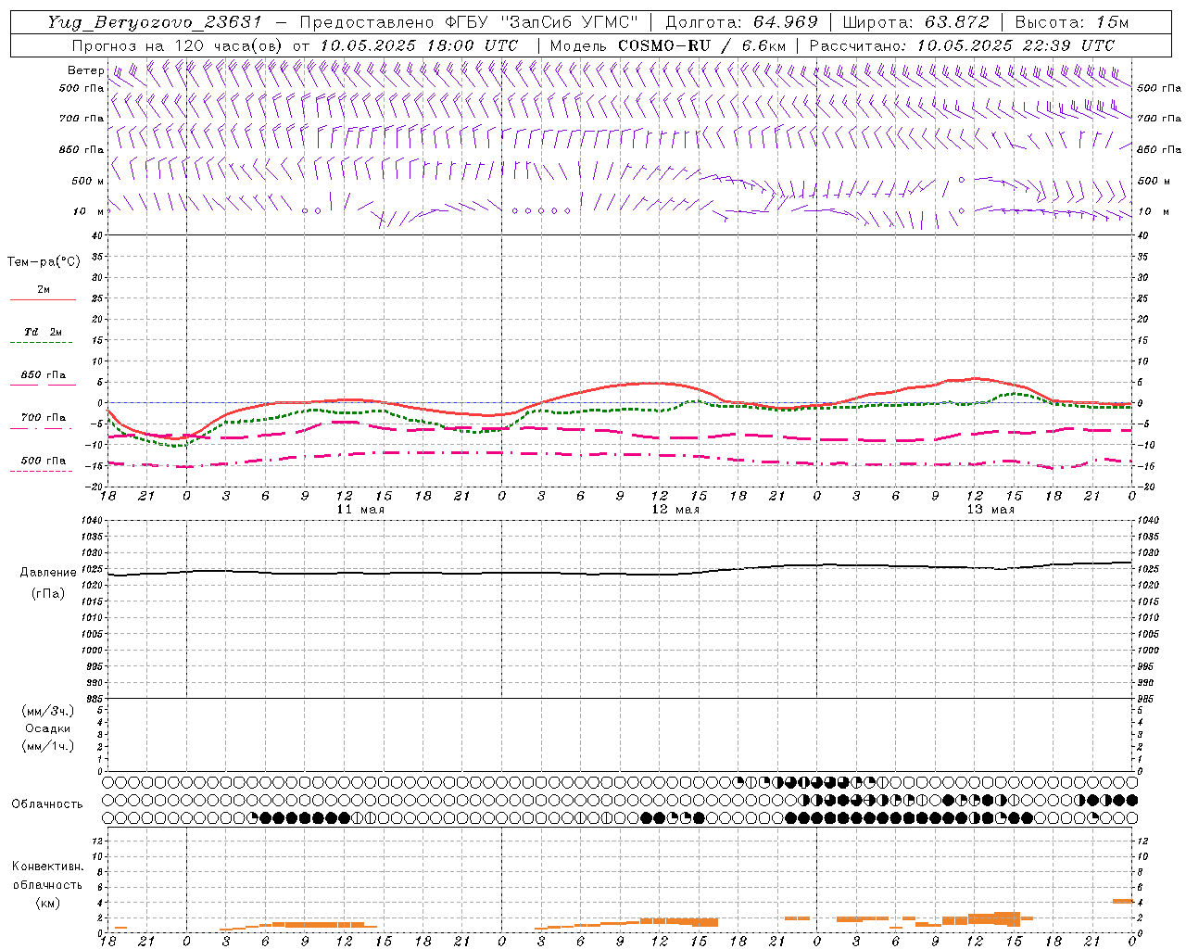Click the 2м temperature legend line sample
This screenshot has width=1186, height=949.
tap(43, 300)
